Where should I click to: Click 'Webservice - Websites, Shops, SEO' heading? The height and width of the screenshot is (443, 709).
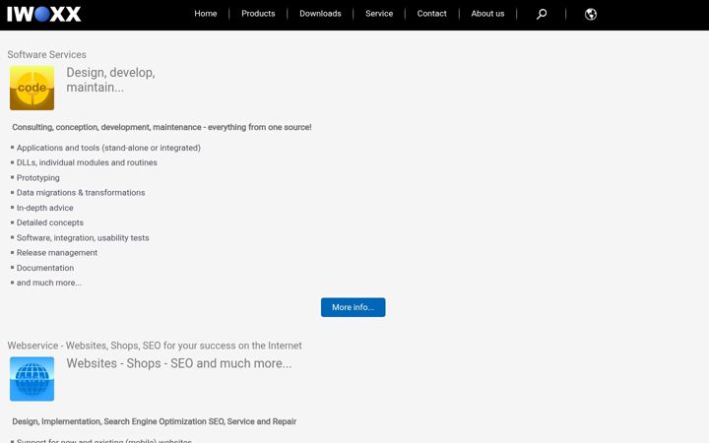click(x=155, y=346)
